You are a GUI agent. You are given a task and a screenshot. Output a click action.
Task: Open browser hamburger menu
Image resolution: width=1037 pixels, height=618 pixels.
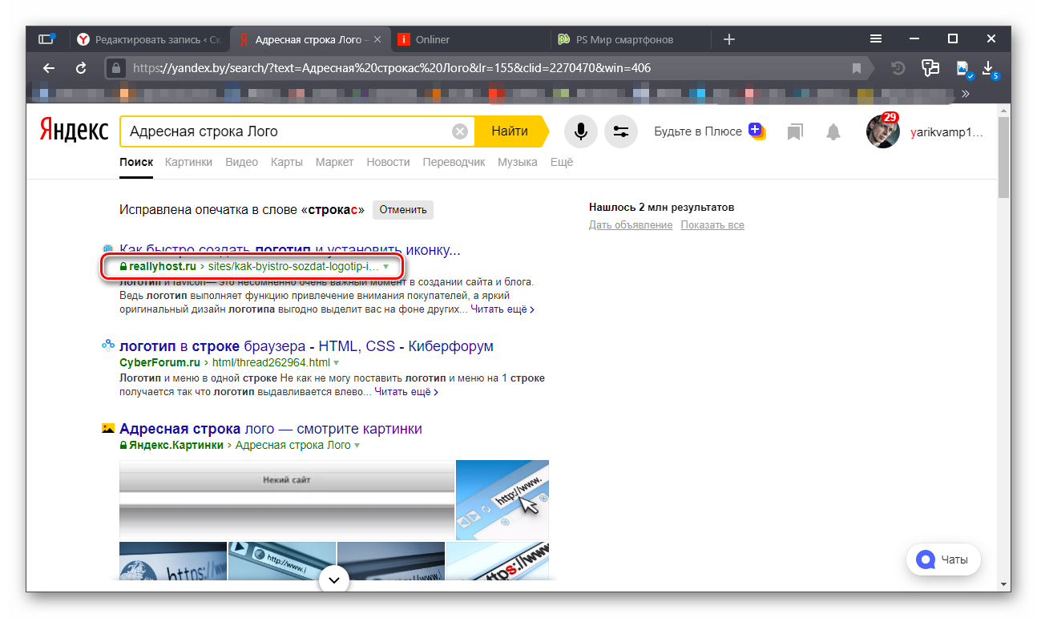877,38
